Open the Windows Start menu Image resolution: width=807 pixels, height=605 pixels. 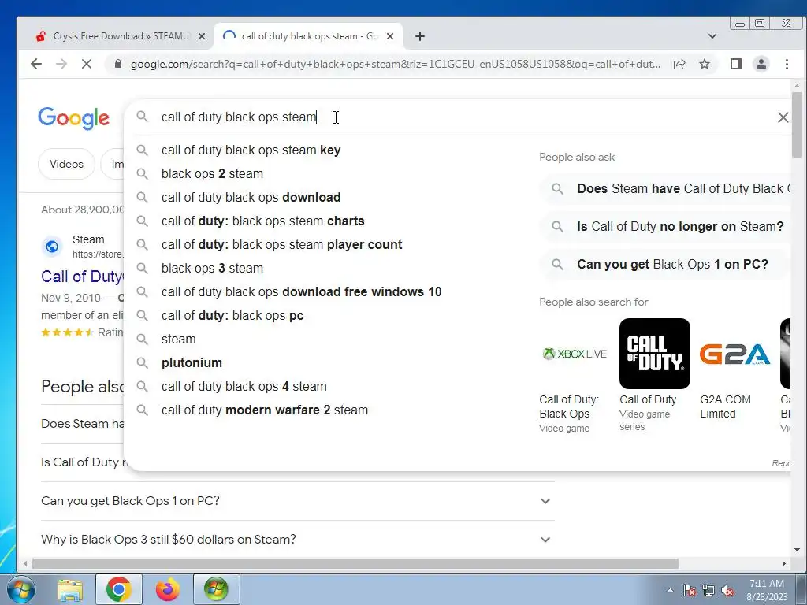click(20, 589)
